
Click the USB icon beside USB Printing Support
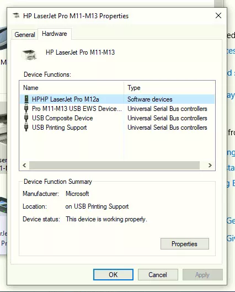(26, 128)
